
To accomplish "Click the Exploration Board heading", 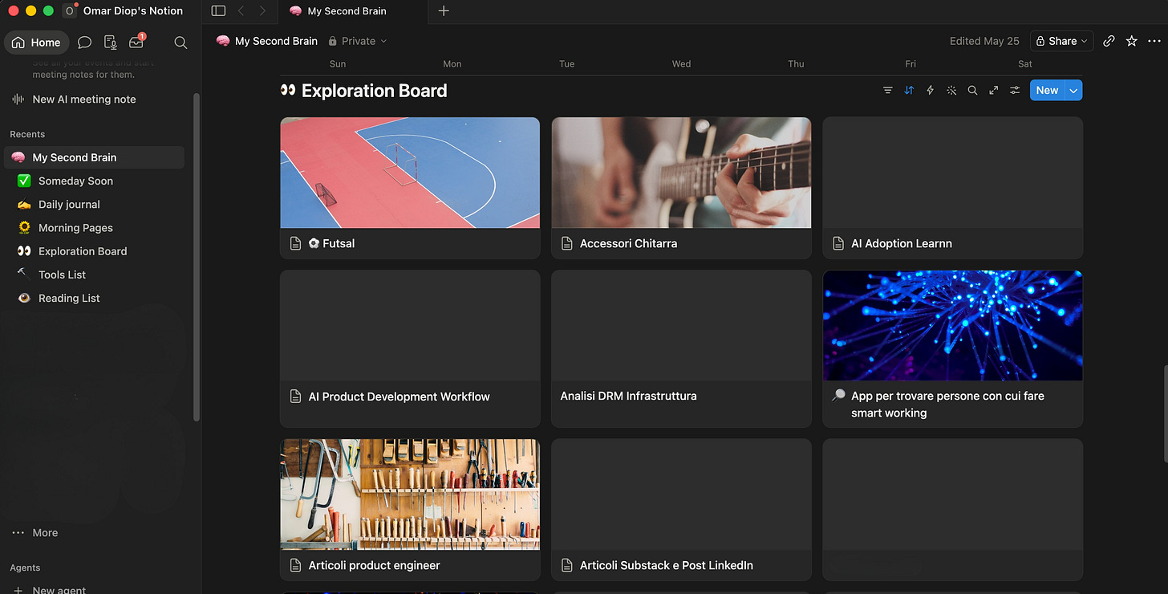I will tap(374, 91).
